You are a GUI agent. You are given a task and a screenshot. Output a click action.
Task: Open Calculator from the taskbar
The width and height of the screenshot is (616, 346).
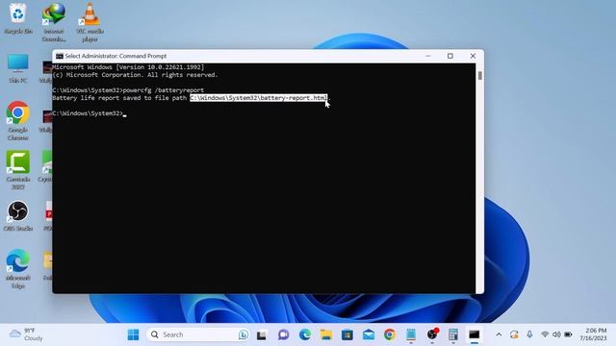(453, 334)
